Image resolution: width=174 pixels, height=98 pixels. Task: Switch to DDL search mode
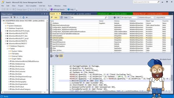point(54,17)
